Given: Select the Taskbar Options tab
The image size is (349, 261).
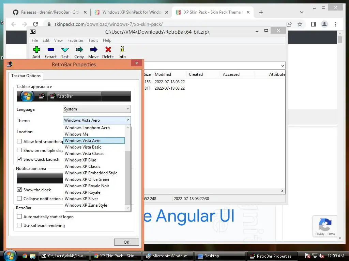Looking at the screenshot, I should [26, 76].
